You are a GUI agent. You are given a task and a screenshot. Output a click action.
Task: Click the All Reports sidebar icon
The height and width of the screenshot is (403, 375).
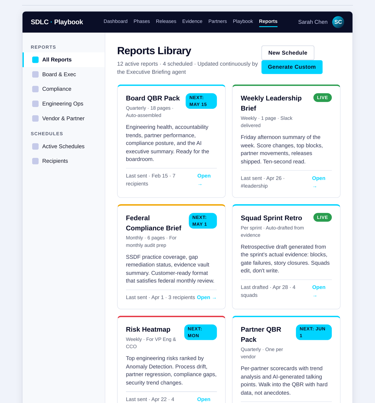pos(35,60)
